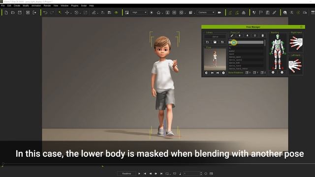Redo the last undone action
The image size is (315, 177).
pos(52,13)
